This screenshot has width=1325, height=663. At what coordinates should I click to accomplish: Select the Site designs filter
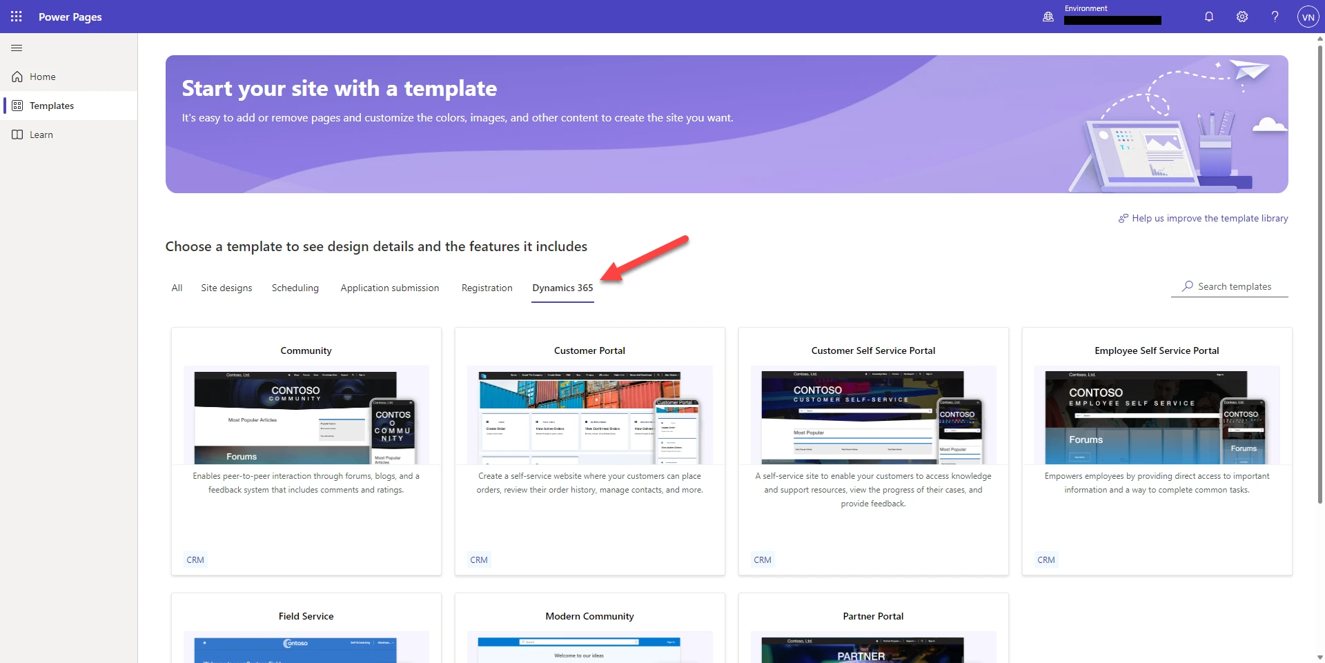(x=226, y=288)
